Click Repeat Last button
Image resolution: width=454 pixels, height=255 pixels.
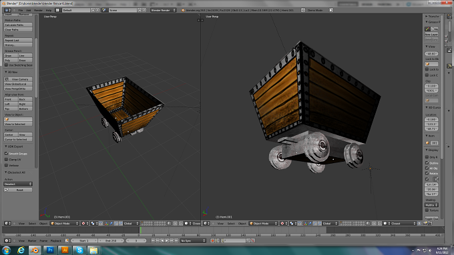point(18,40)
